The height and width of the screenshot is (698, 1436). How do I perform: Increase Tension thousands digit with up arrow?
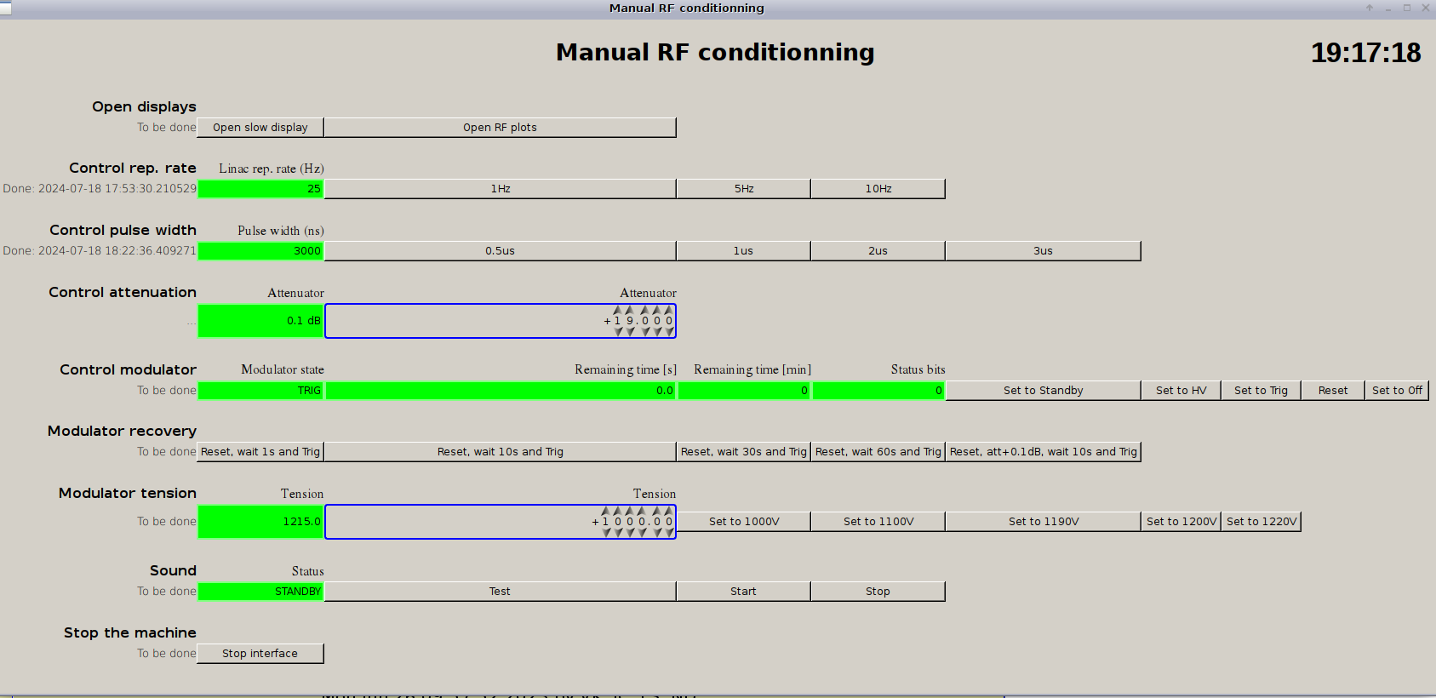click(605, 512)
